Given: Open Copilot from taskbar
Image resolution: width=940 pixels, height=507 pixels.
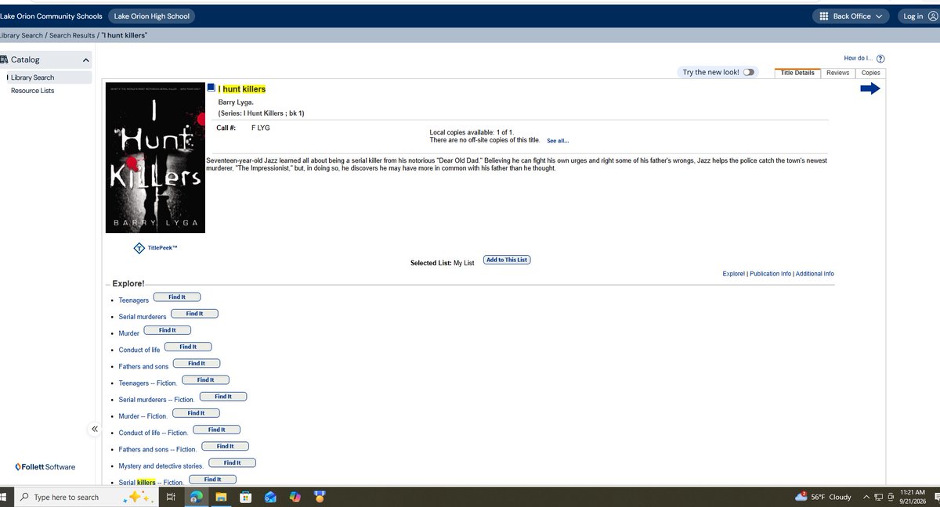Looking at the screenshot, I should (x=295, y=497).
